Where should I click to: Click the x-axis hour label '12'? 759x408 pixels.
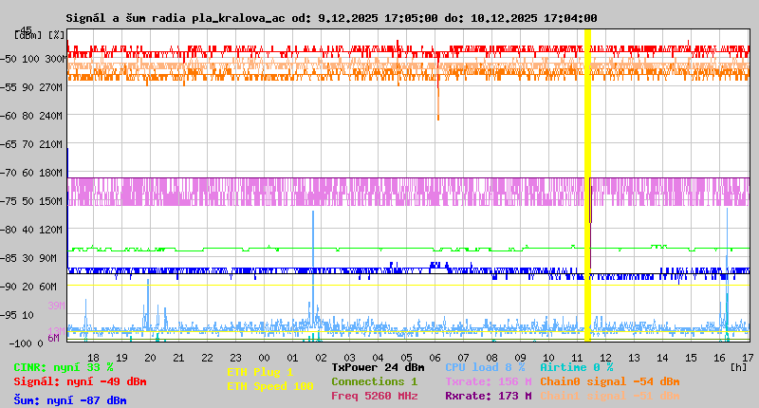click(x=605, y=358)
